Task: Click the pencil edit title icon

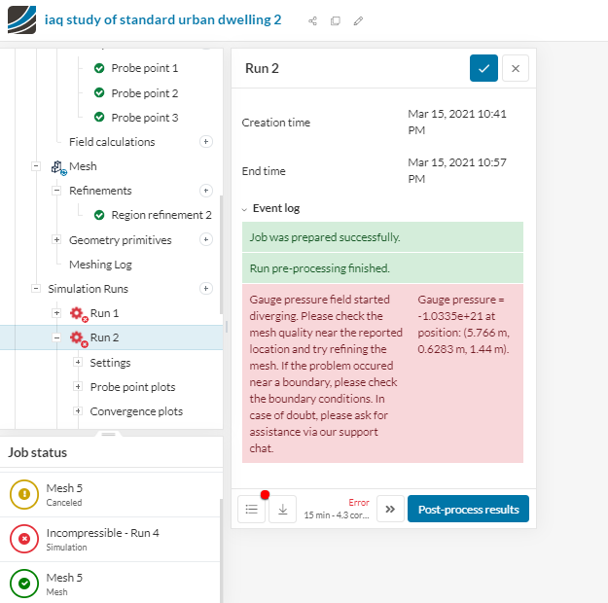Action: [x=359, y=20]
